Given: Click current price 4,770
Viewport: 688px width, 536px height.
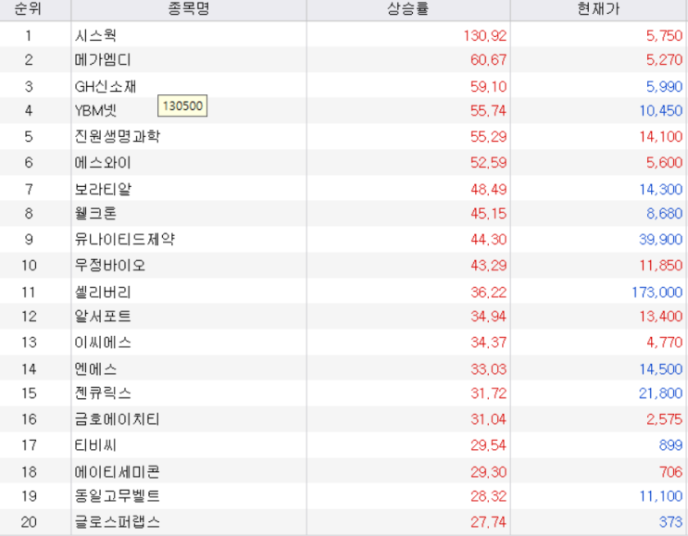Looking at the screenshot, I should (x=664, y=343).
